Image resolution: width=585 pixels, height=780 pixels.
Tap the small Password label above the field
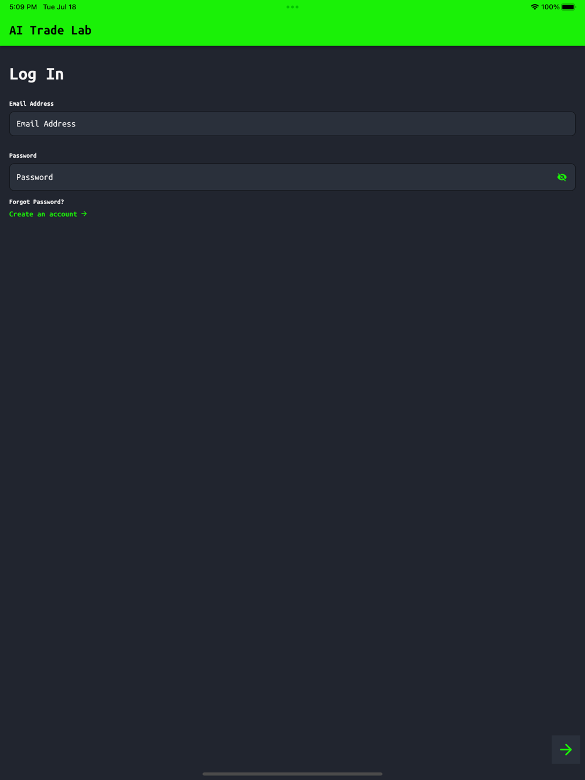click(23, 156)
